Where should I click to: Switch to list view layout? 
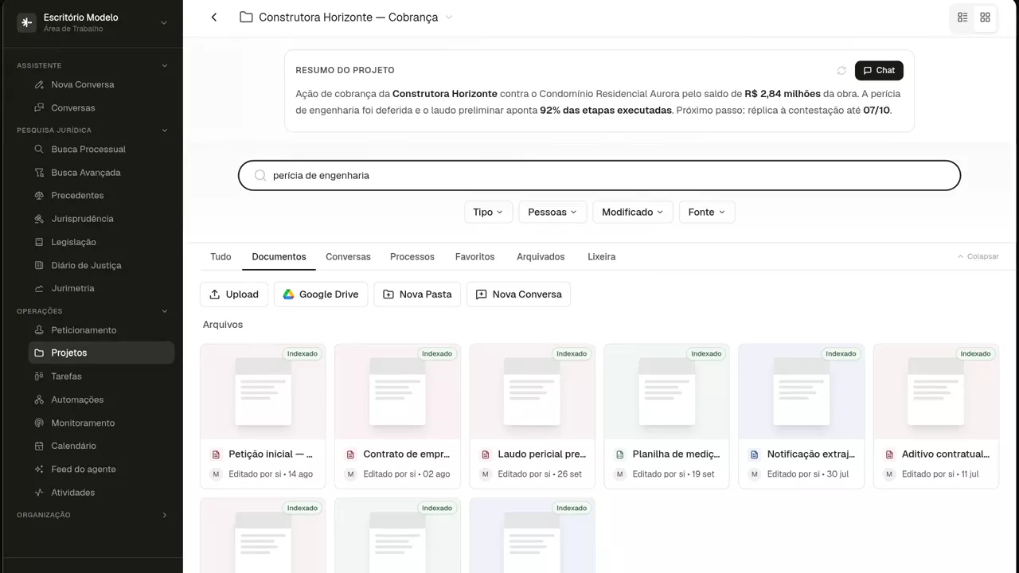[962, 18]
